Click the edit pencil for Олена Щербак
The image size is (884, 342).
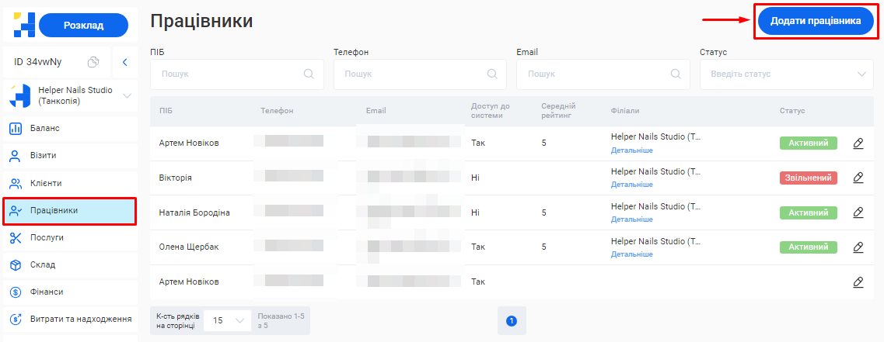pos(858,247)
